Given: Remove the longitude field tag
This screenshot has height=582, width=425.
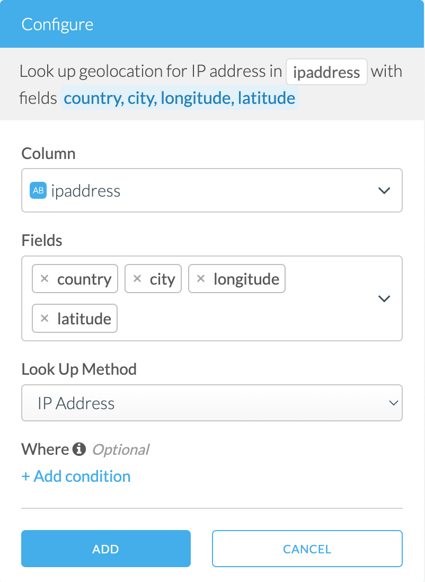Looking at the screenshot, I should (201, 279).
